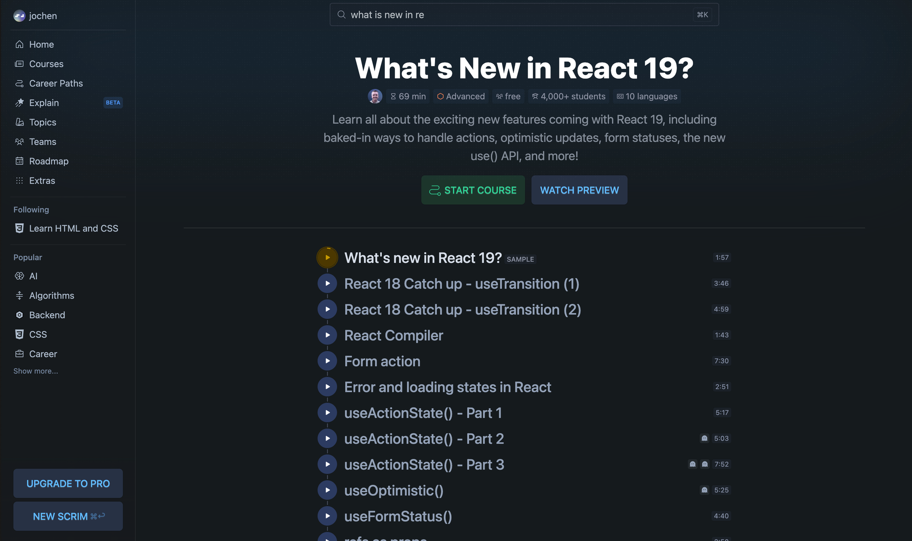The image size is (912, 541).
Task: Expand Show more... popular topics
Action: click(x=36, y=371)
